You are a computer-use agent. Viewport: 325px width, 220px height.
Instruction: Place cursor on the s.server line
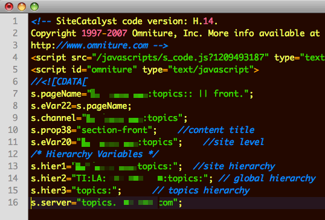click(x=106, y=202)
